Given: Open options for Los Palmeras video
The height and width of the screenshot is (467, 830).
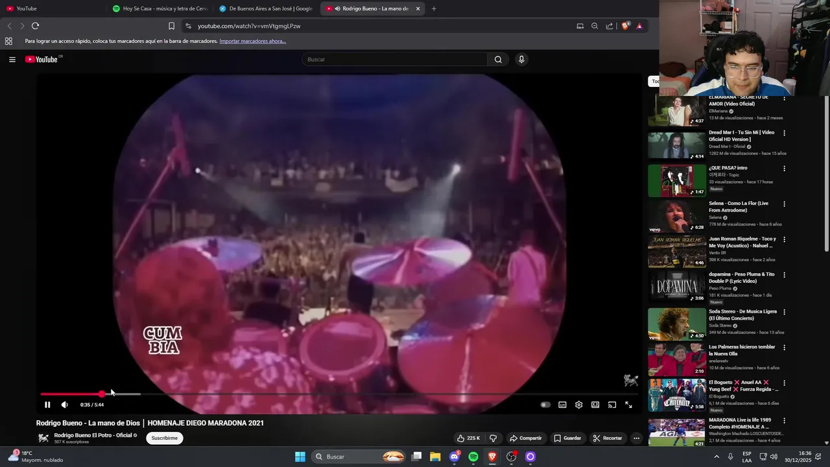Looking at the screenshot, I should tap(784, 347).
